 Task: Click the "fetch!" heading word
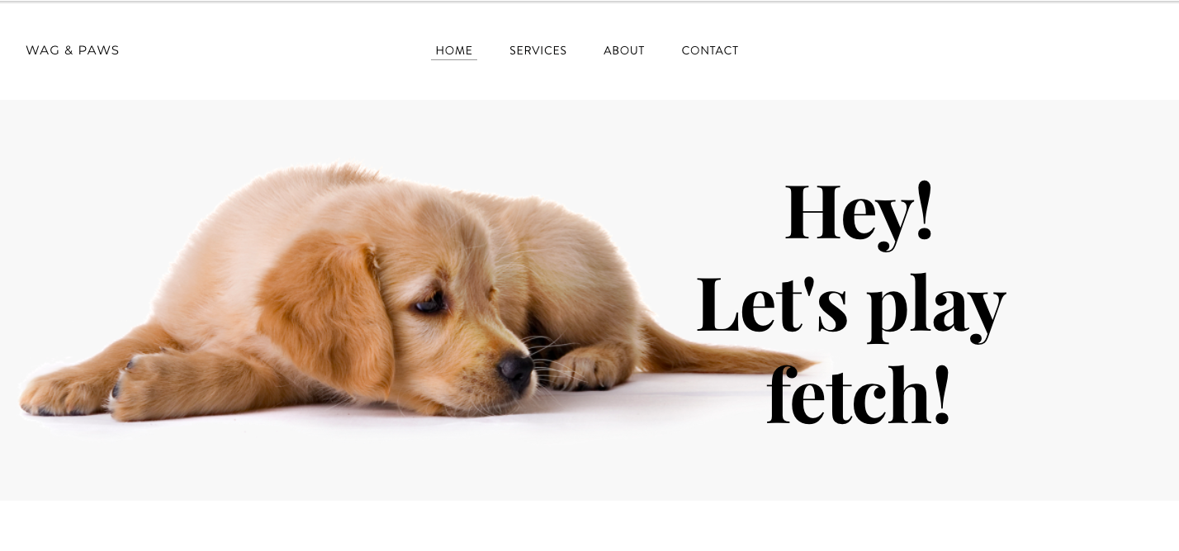(x=859, y=394)
